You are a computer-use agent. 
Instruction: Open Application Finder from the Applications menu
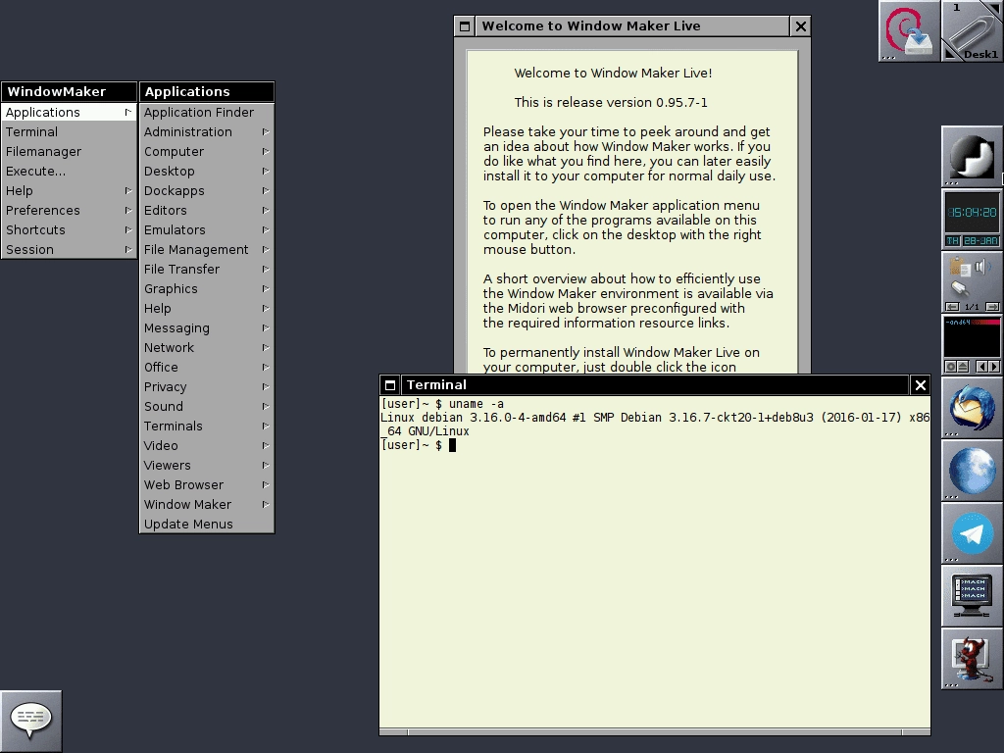pyautogui.click(x=207, y=112)
